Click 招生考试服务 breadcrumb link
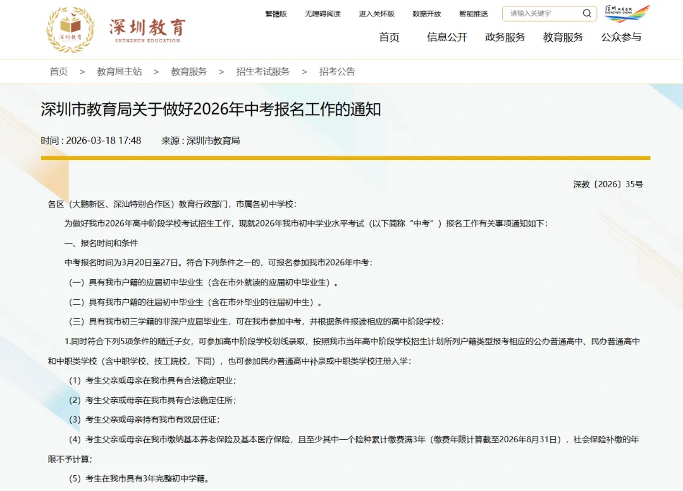Screen dimensions: 683x491 263,71
